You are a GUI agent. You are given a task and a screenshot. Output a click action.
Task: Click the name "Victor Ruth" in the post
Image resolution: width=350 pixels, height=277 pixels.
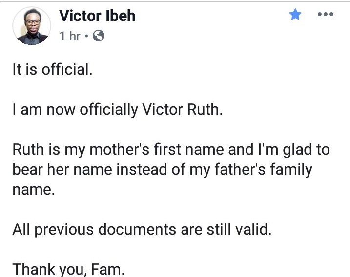point(183,109)
